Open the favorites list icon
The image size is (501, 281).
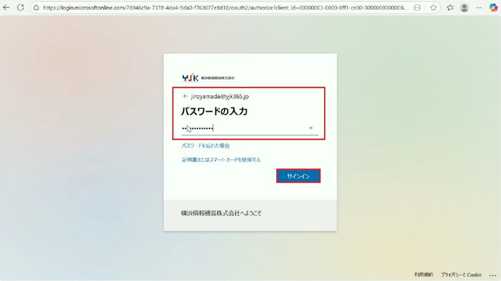450,8
